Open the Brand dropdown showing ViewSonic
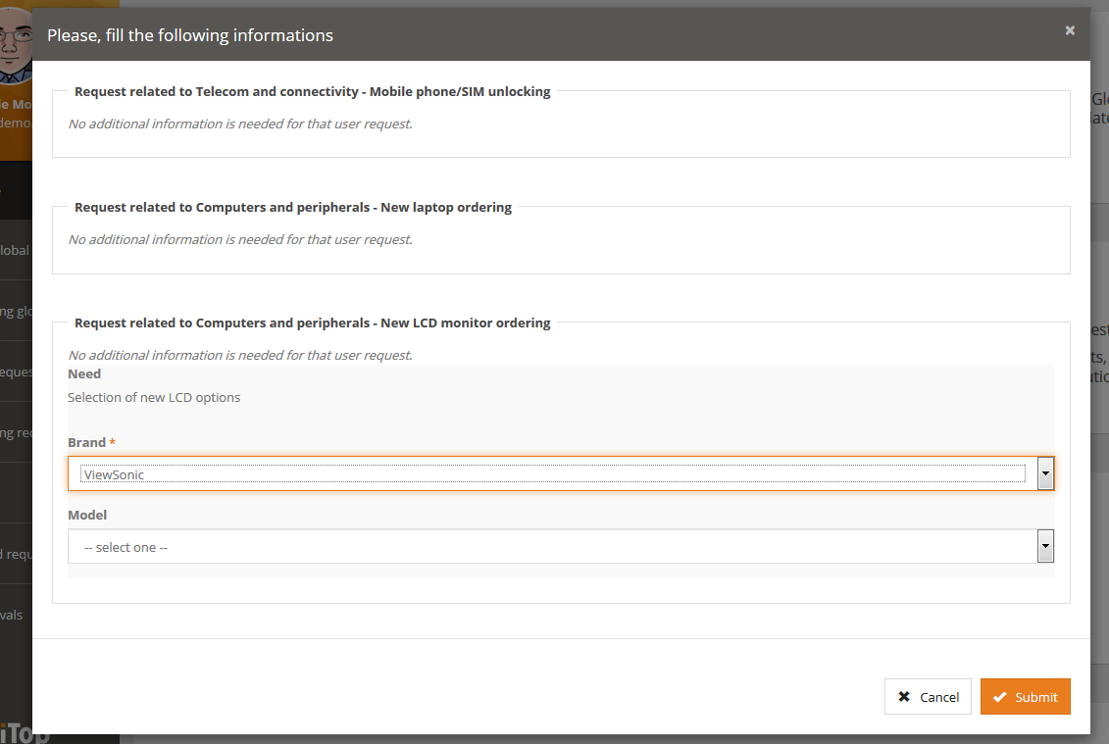 pyautogui.click(x=561, y=473)
